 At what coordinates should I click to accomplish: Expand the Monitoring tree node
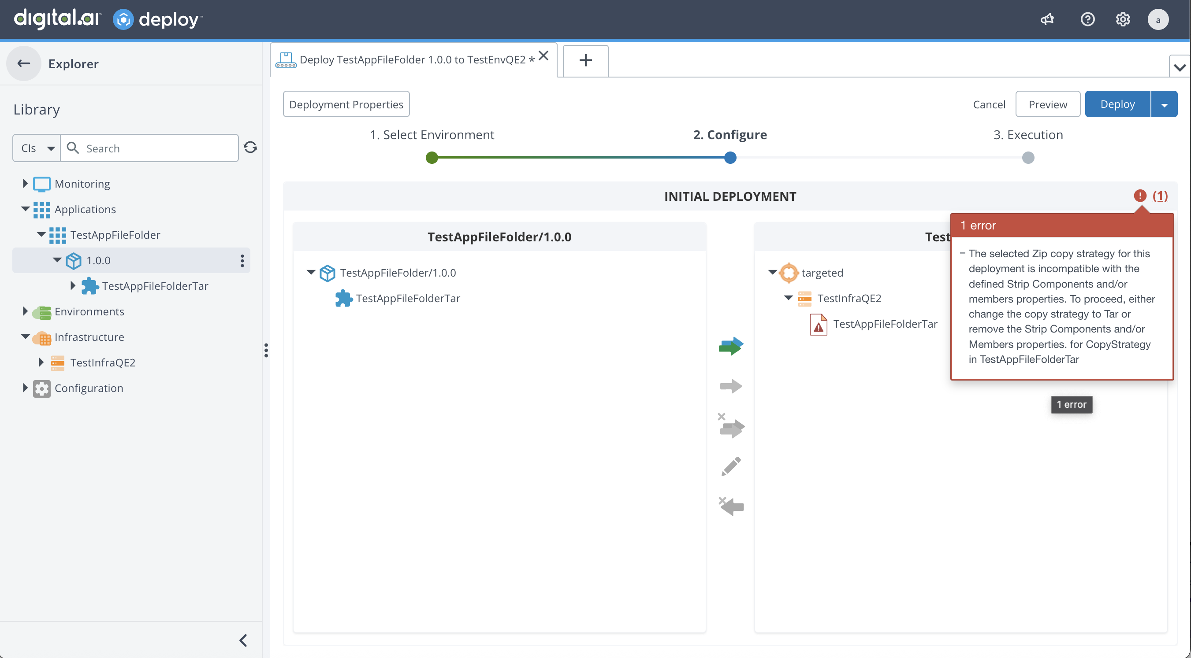tap(25, 184)
